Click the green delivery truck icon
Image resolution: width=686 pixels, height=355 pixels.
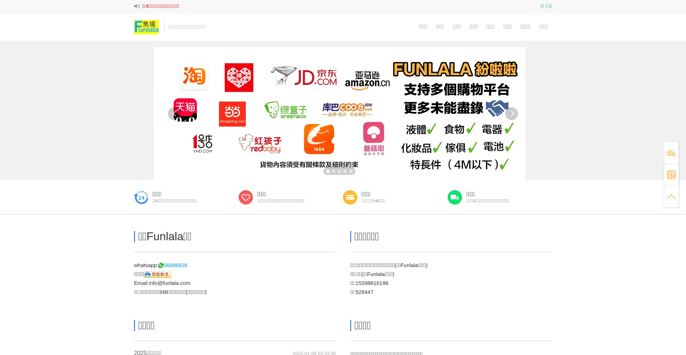pos(454,197)
